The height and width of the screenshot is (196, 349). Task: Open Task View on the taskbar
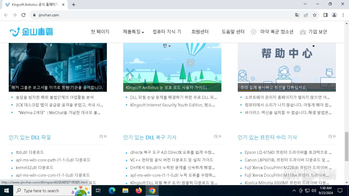(x=98, y=191)
